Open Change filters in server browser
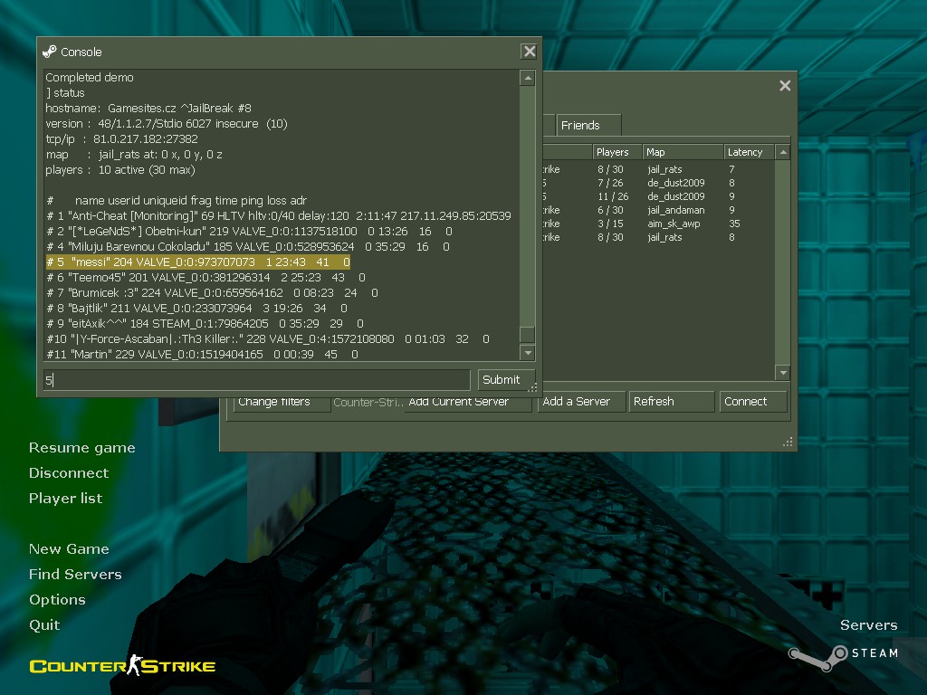Screen dimensions: 927x695 click(282, 403)
